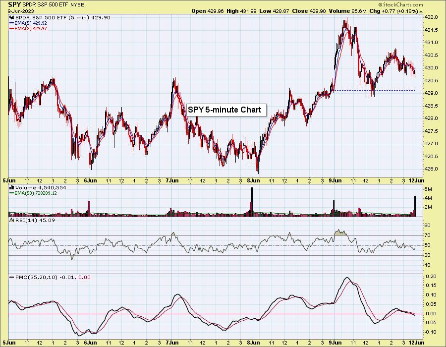Click the SPDR S&P 500 ETF (5 min) 429.90 legend

pyautogui.click(x=63, y=18)
